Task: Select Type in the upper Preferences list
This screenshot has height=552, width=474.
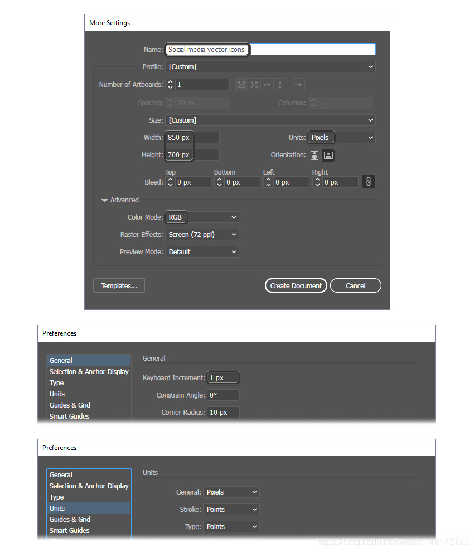Action: click(89, 382)
